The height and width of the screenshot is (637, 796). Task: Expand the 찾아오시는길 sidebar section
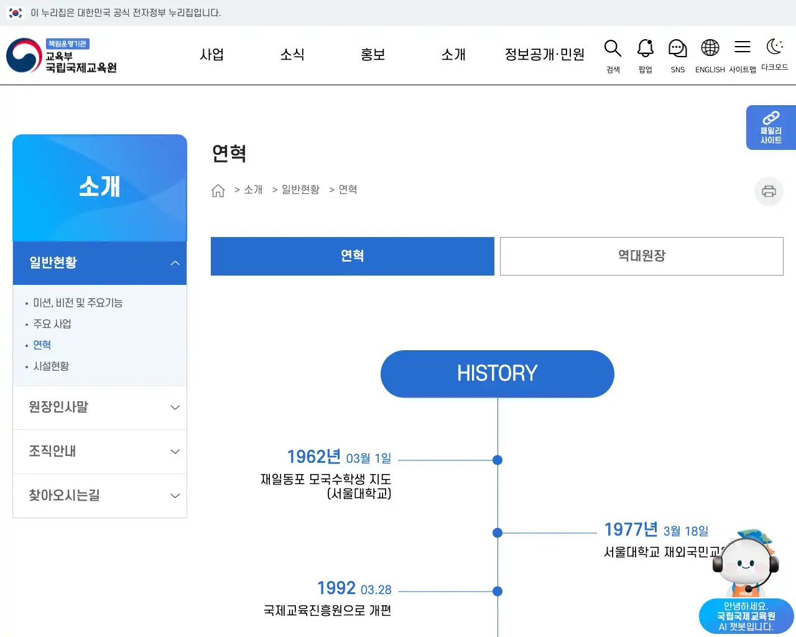99,496
